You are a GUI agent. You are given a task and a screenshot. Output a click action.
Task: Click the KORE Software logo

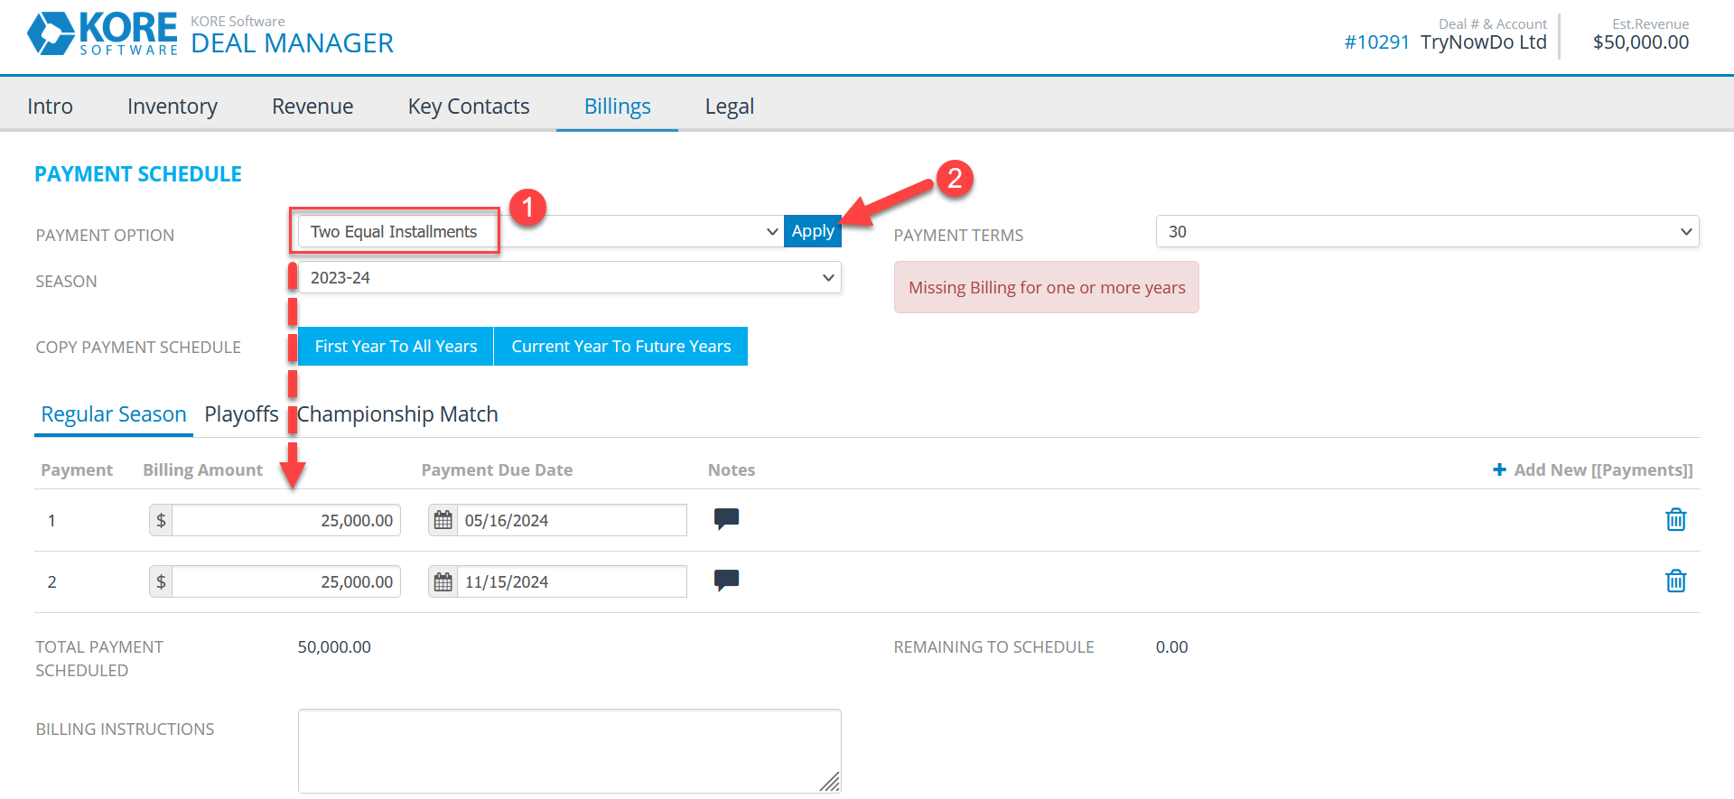(x=102, y=34)
